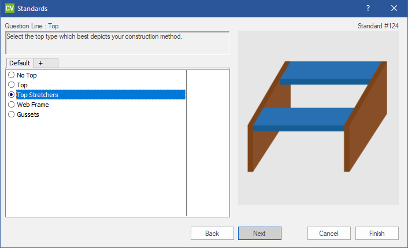The width and height of the screenshot is (408, 248).
Task: Click the question description text box
Action: point(117,43)
